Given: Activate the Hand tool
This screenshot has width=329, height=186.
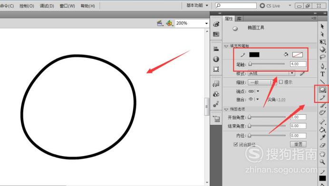Looking at the screenshot, I should coord(322,154).
